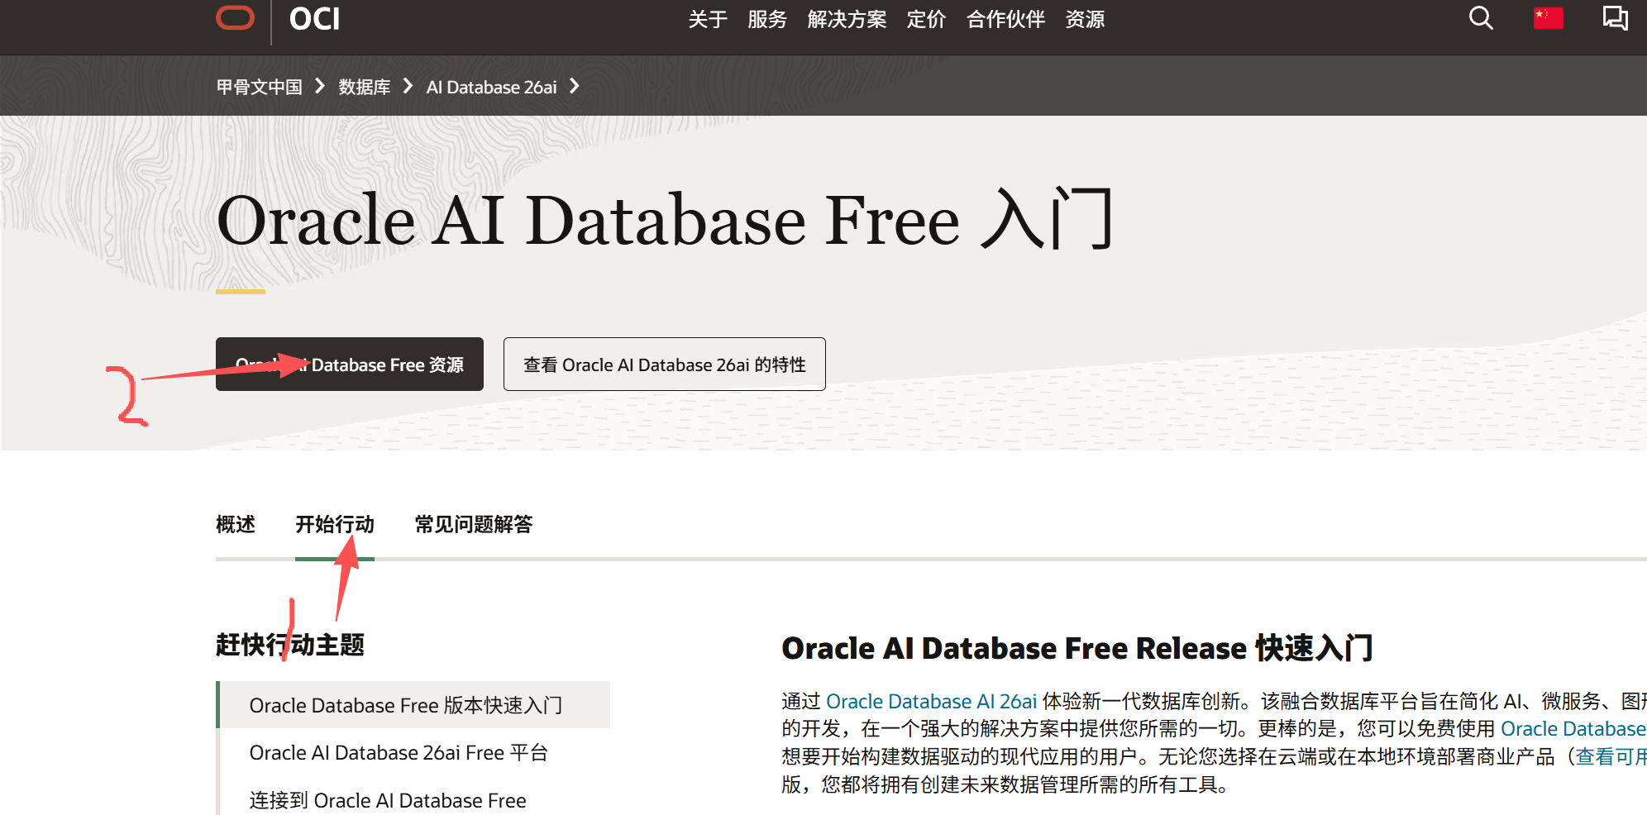Open the 关于 menu

point(706,20)
